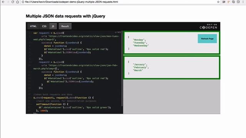Click the "Wednesday" value in first JSON view
Image resolution: width=246 pixels, height=138 pixels.
(x=141, y=46)
